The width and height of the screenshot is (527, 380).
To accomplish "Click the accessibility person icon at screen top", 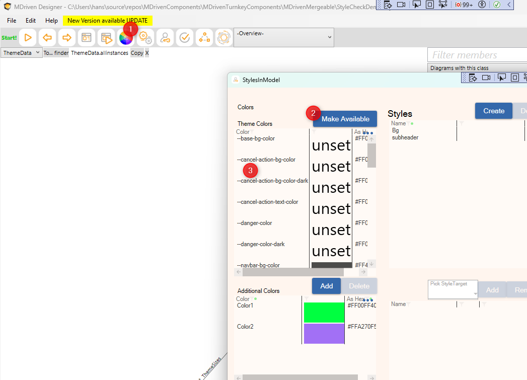I will point(482,5).
